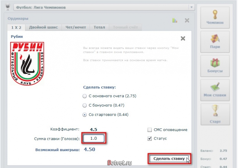Click the Рубин team name heading

point(17,37)
